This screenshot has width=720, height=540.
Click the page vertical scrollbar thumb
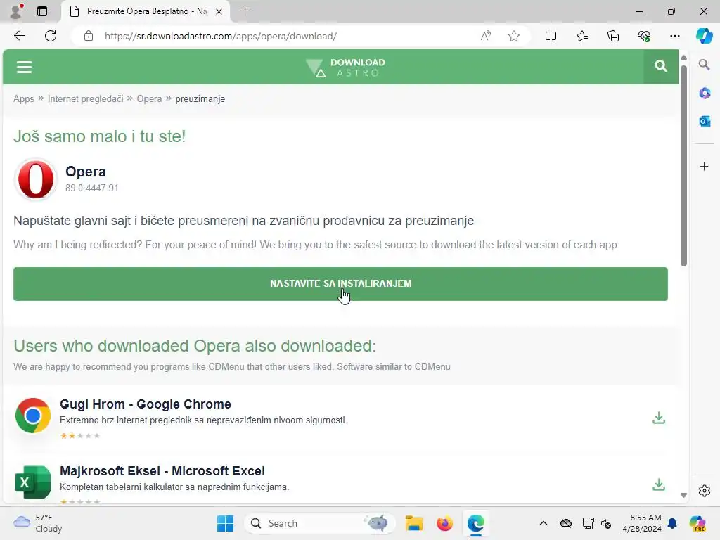(683, 165)
